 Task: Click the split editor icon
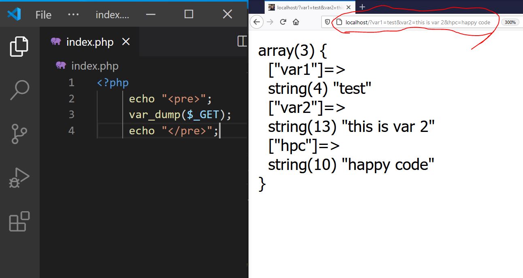pos(242,41)
